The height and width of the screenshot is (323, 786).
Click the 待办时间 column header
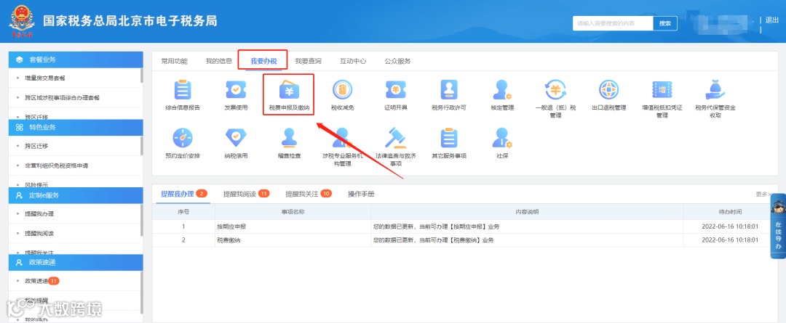pyautogui.click(x=730, y=212)
